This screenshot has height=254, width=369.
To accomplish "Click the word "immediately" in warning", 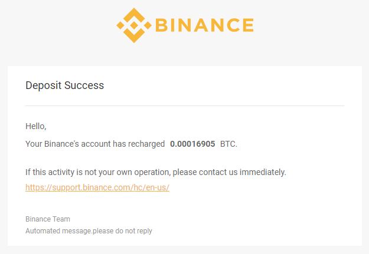I will pyautogui.click(x=262, y=172).
